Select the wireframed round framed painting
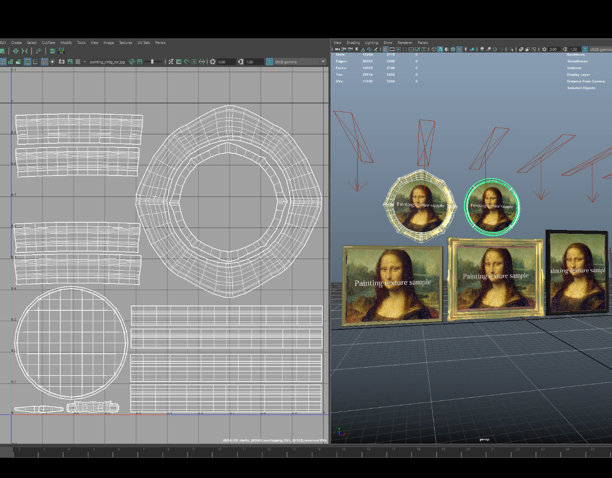The width and height of the screenshot is (612, 478). click(x=420, y=206)
